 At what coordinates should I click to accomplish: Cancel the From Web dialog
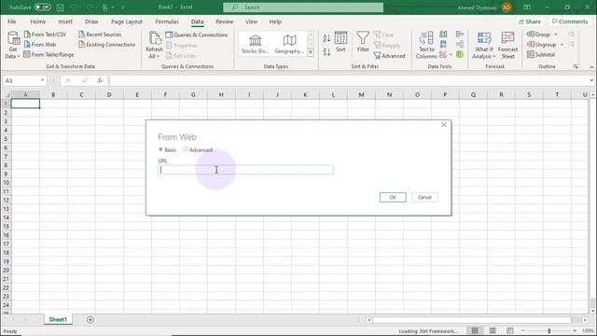(x=424, y=197)
